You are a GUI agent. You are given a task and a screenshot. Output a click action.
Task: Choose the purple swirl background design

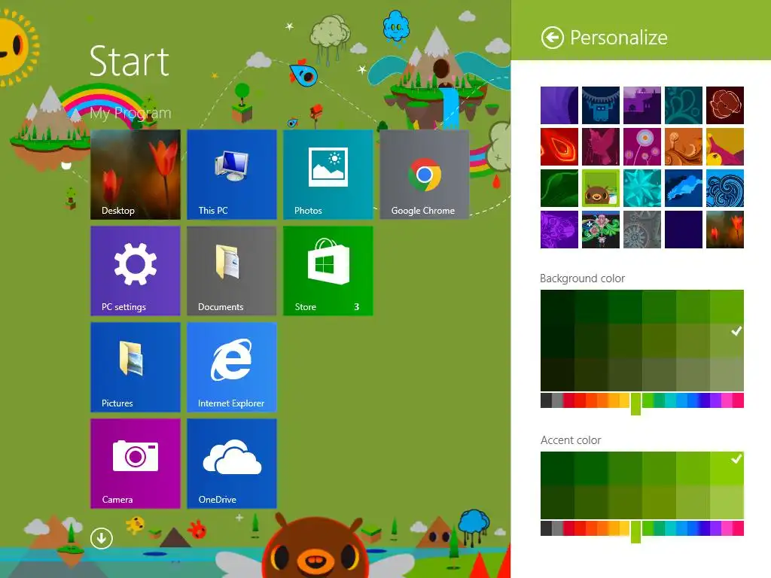(x=559, y=105)
